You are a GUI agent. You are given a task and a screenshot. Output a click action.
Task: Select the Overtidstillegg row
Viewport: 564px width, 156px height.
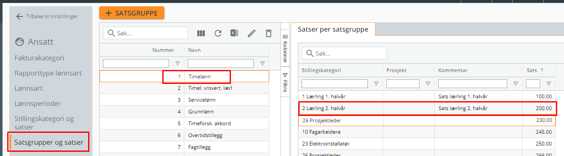184,135
